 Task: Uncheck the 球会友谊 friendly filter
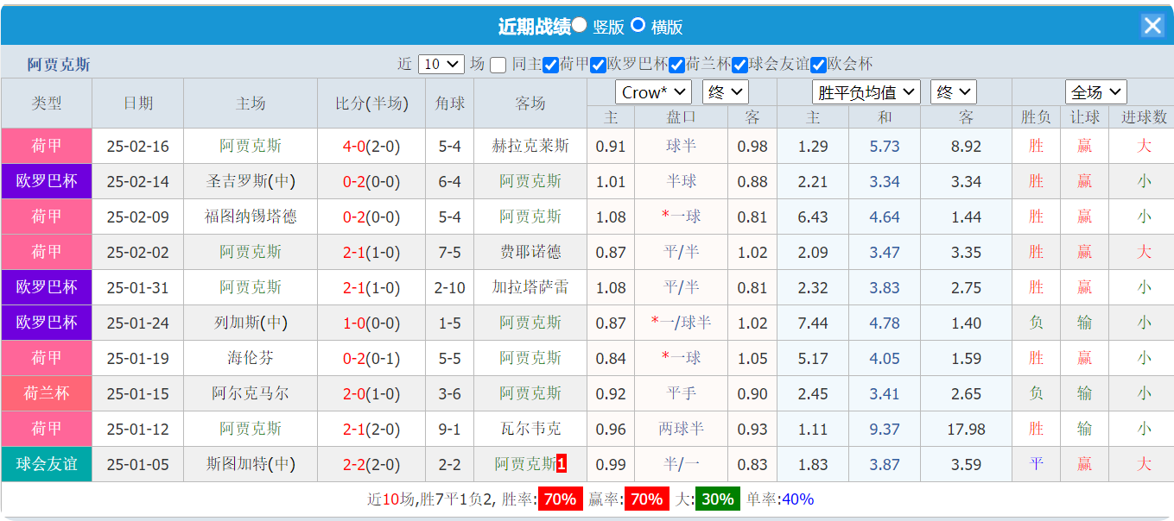click(738, 63)
